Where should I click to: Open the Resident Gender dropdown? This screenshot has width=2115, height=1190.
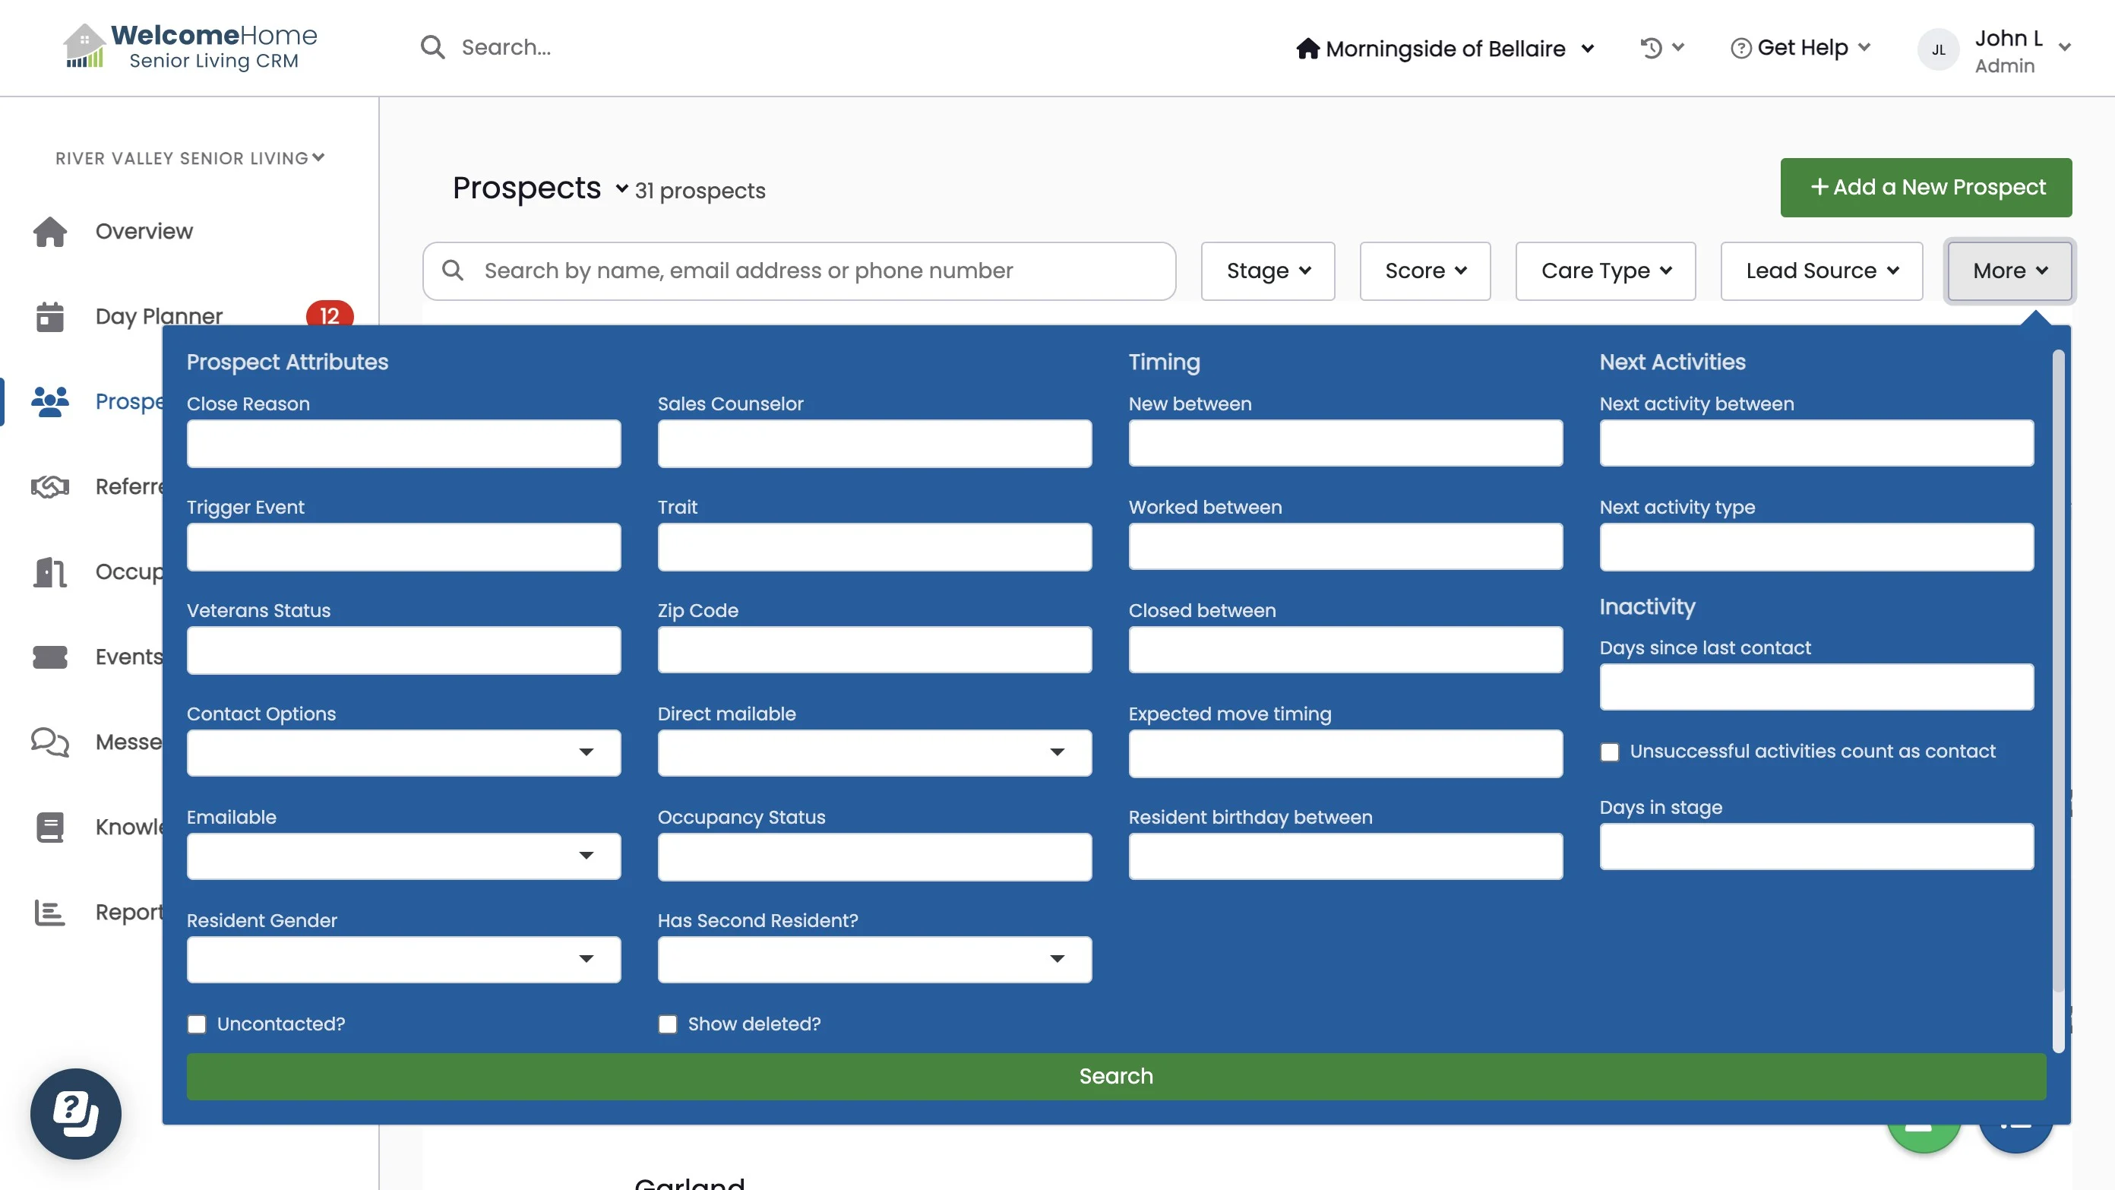tap(403, 959)
